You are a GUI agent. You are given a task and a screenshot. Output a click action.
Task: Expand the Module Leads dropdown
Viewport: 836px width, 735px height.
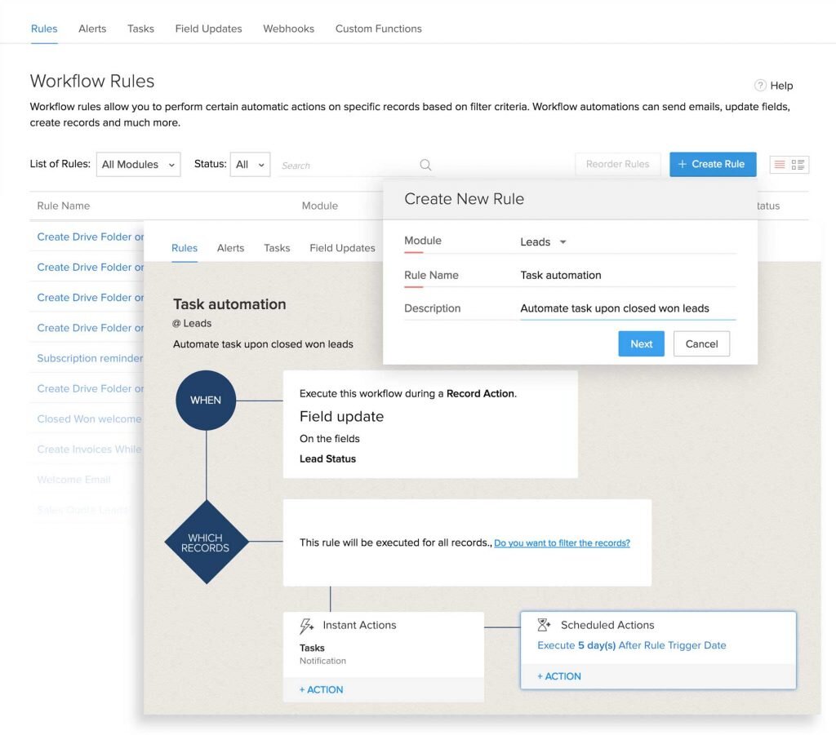point(543,241)
